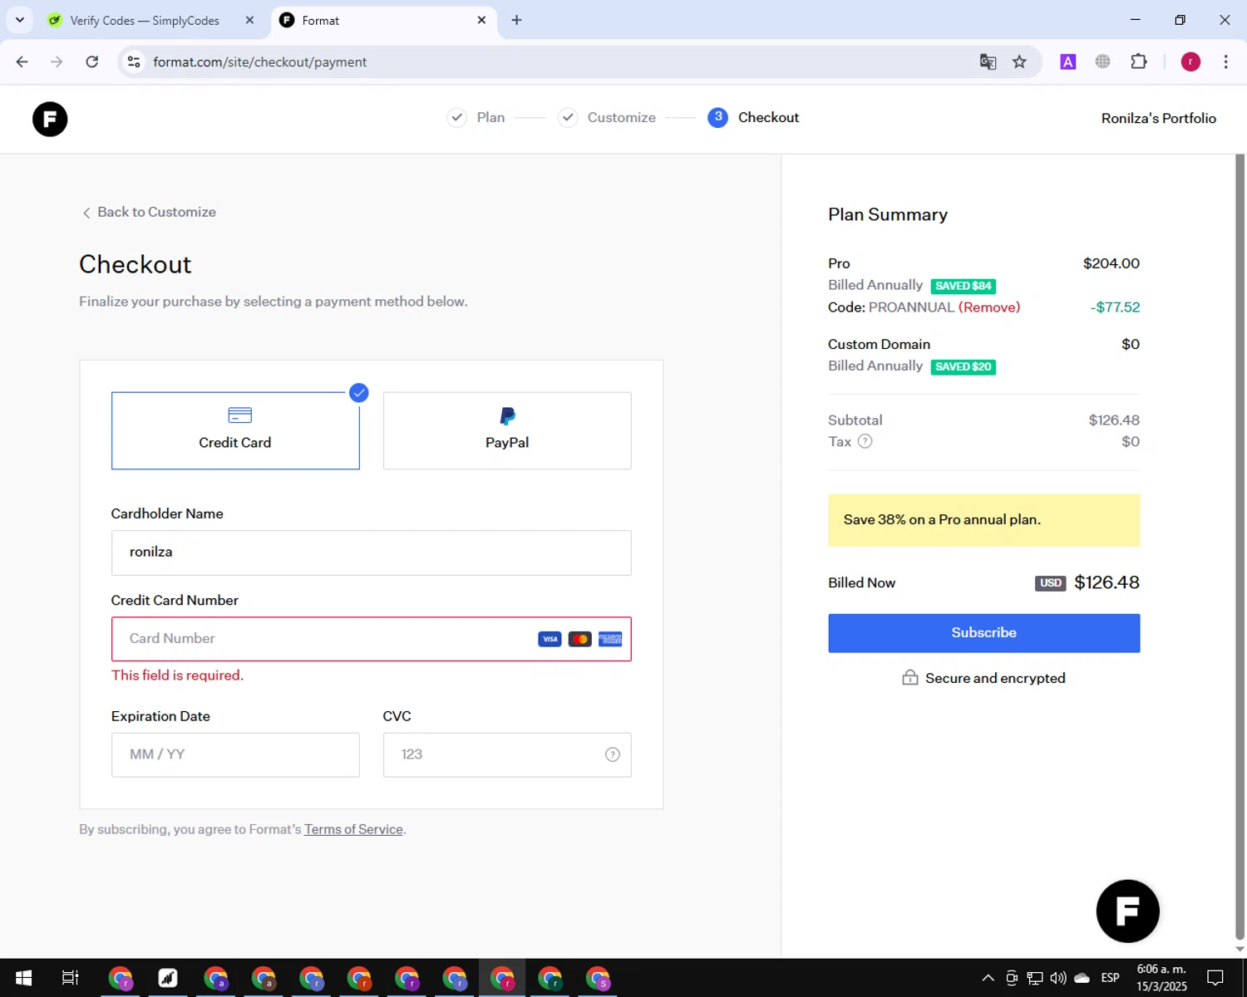Switch to Verify Codes — SimplyCodes tab

tap(145, 20)
